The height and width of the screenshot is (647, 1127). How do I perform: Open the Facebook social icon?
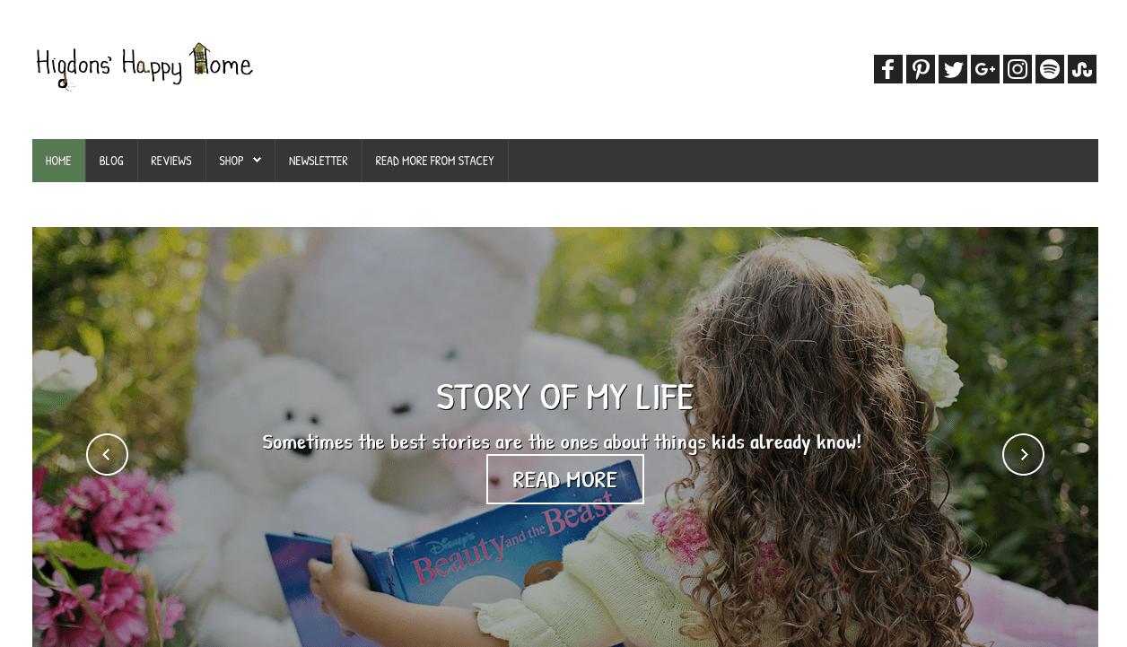tap(888, 69)
